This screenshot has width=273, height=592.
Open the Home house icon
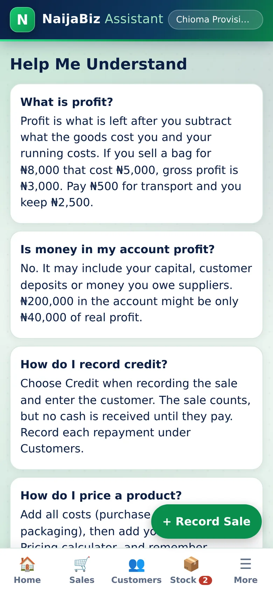(27, 564)
